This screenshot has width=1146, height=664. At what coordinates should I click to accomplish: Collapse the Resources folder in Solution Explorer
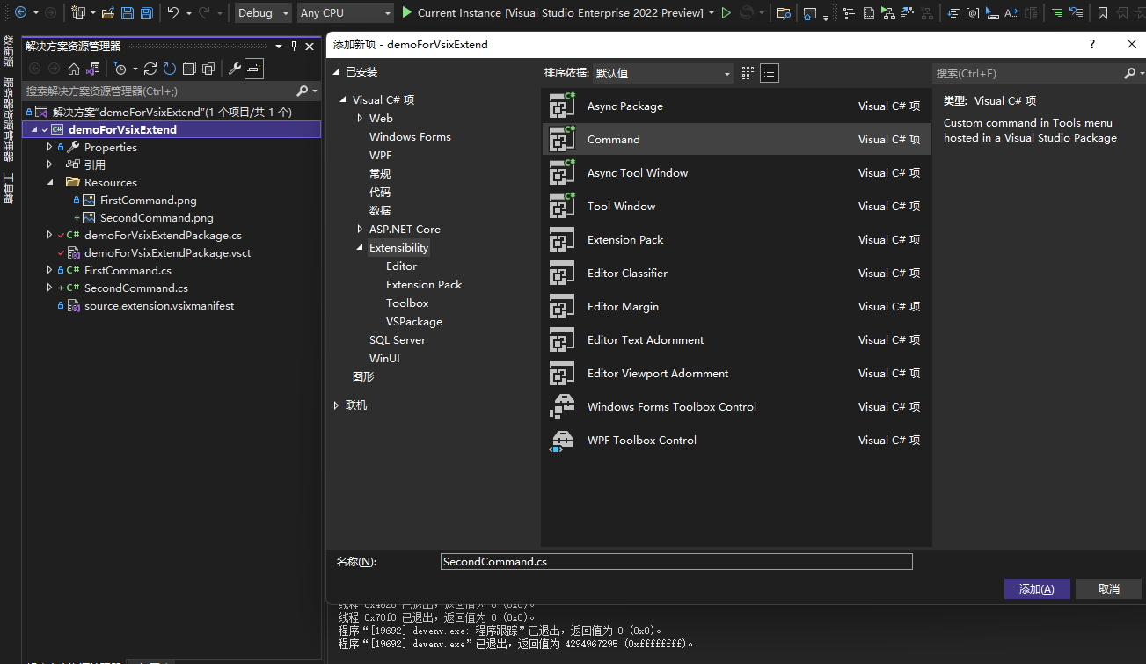click(x=49, y=182)
